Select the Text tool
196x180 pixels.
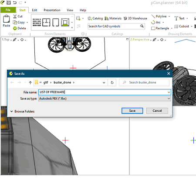tap(179, 18)
